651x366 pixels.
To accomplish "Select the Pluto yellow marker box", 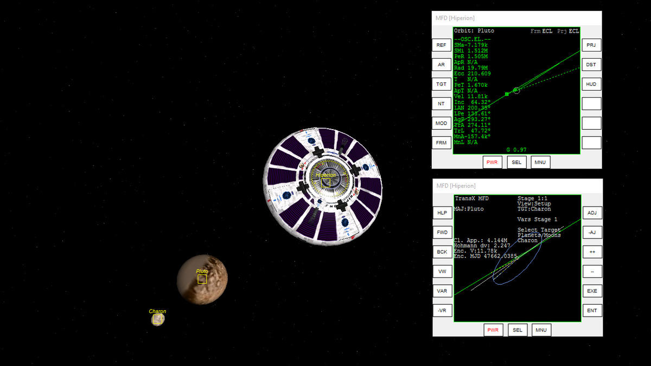I will (x=202, y=279).
